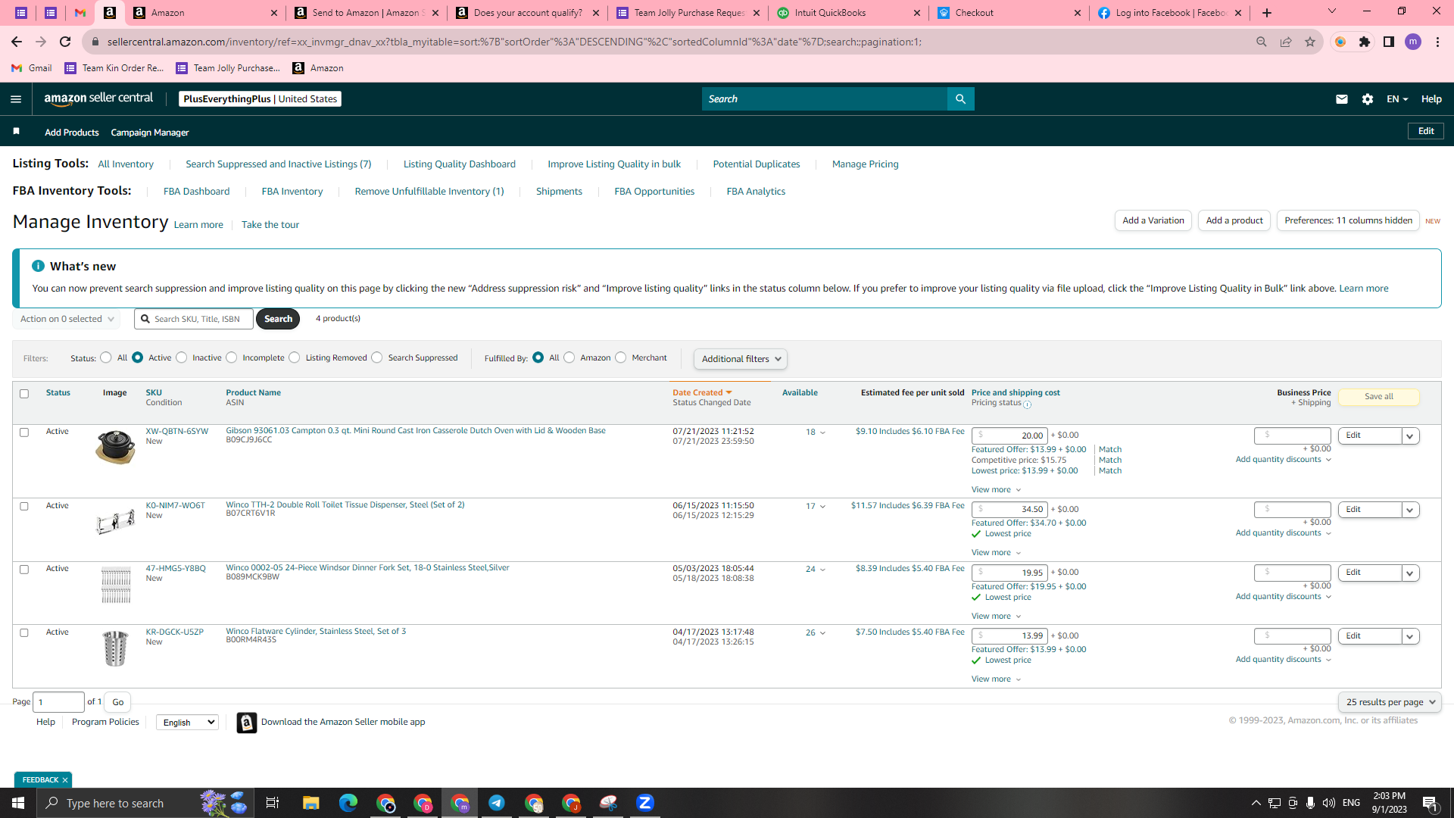Launch Microsoft Edge from the taskbar
This screenshot has height=818, width=1454.
point(348,803)
